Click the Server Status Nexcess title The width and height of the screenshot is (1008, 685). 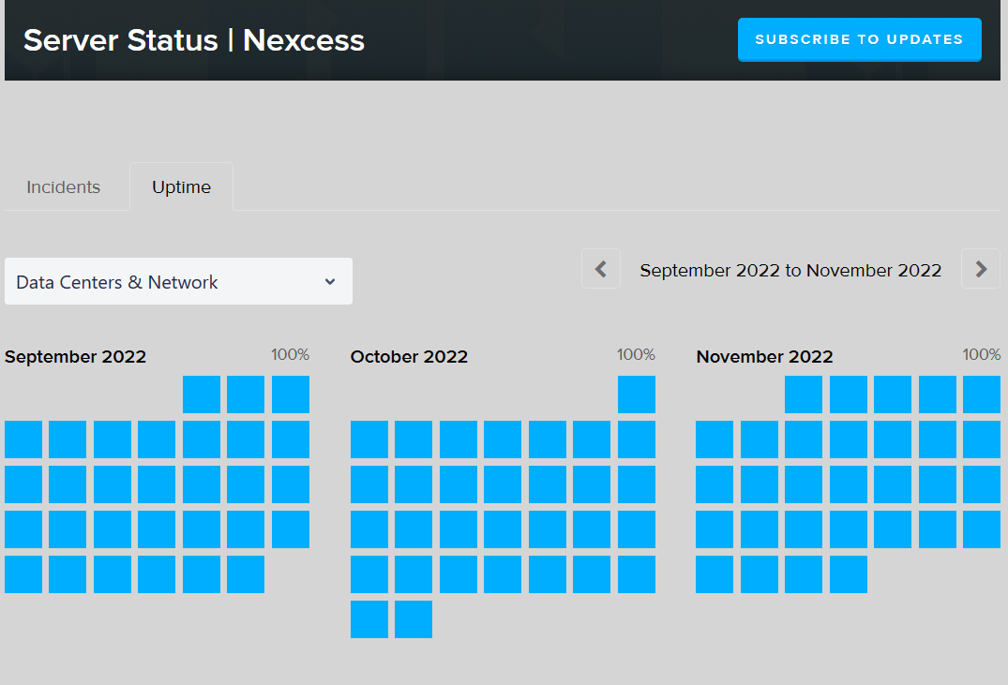[x=195, y=40]
